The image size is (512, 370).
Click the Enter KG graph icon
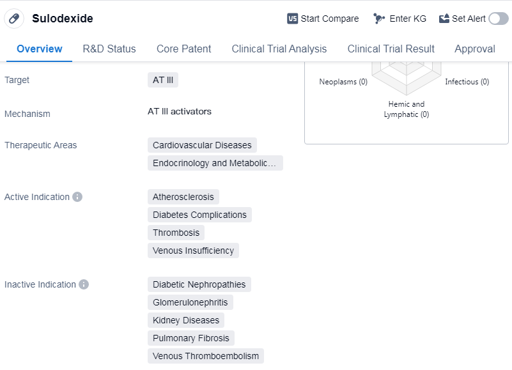pos(379,19)
